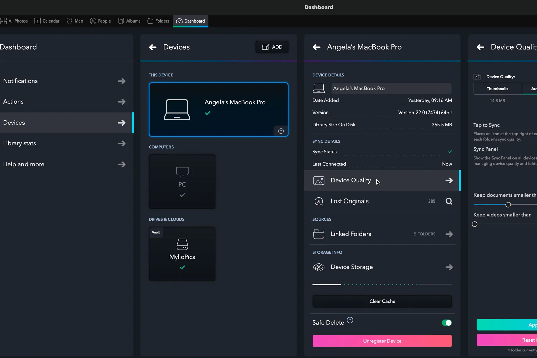Click the Sync Status checkmark

450,152
